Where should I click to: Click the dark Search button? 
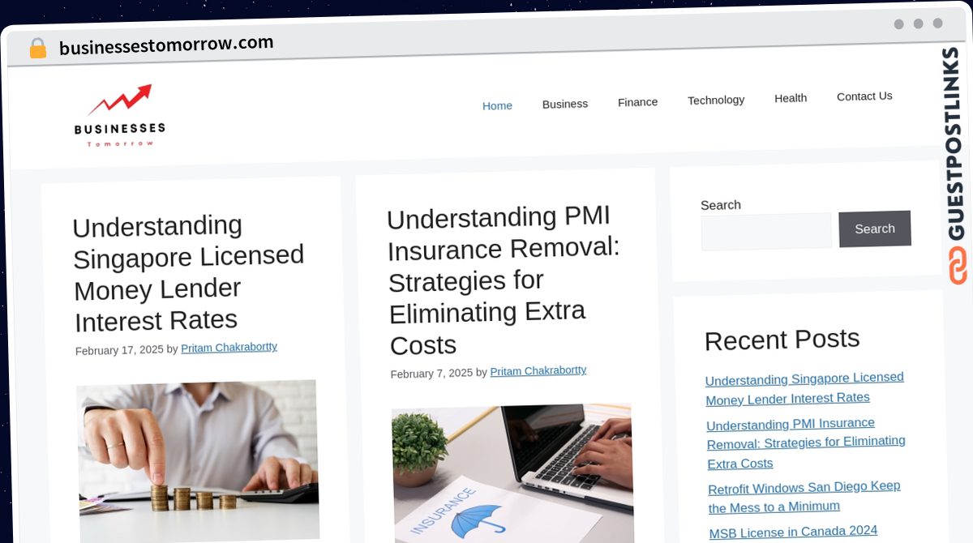tap(875, 229)
